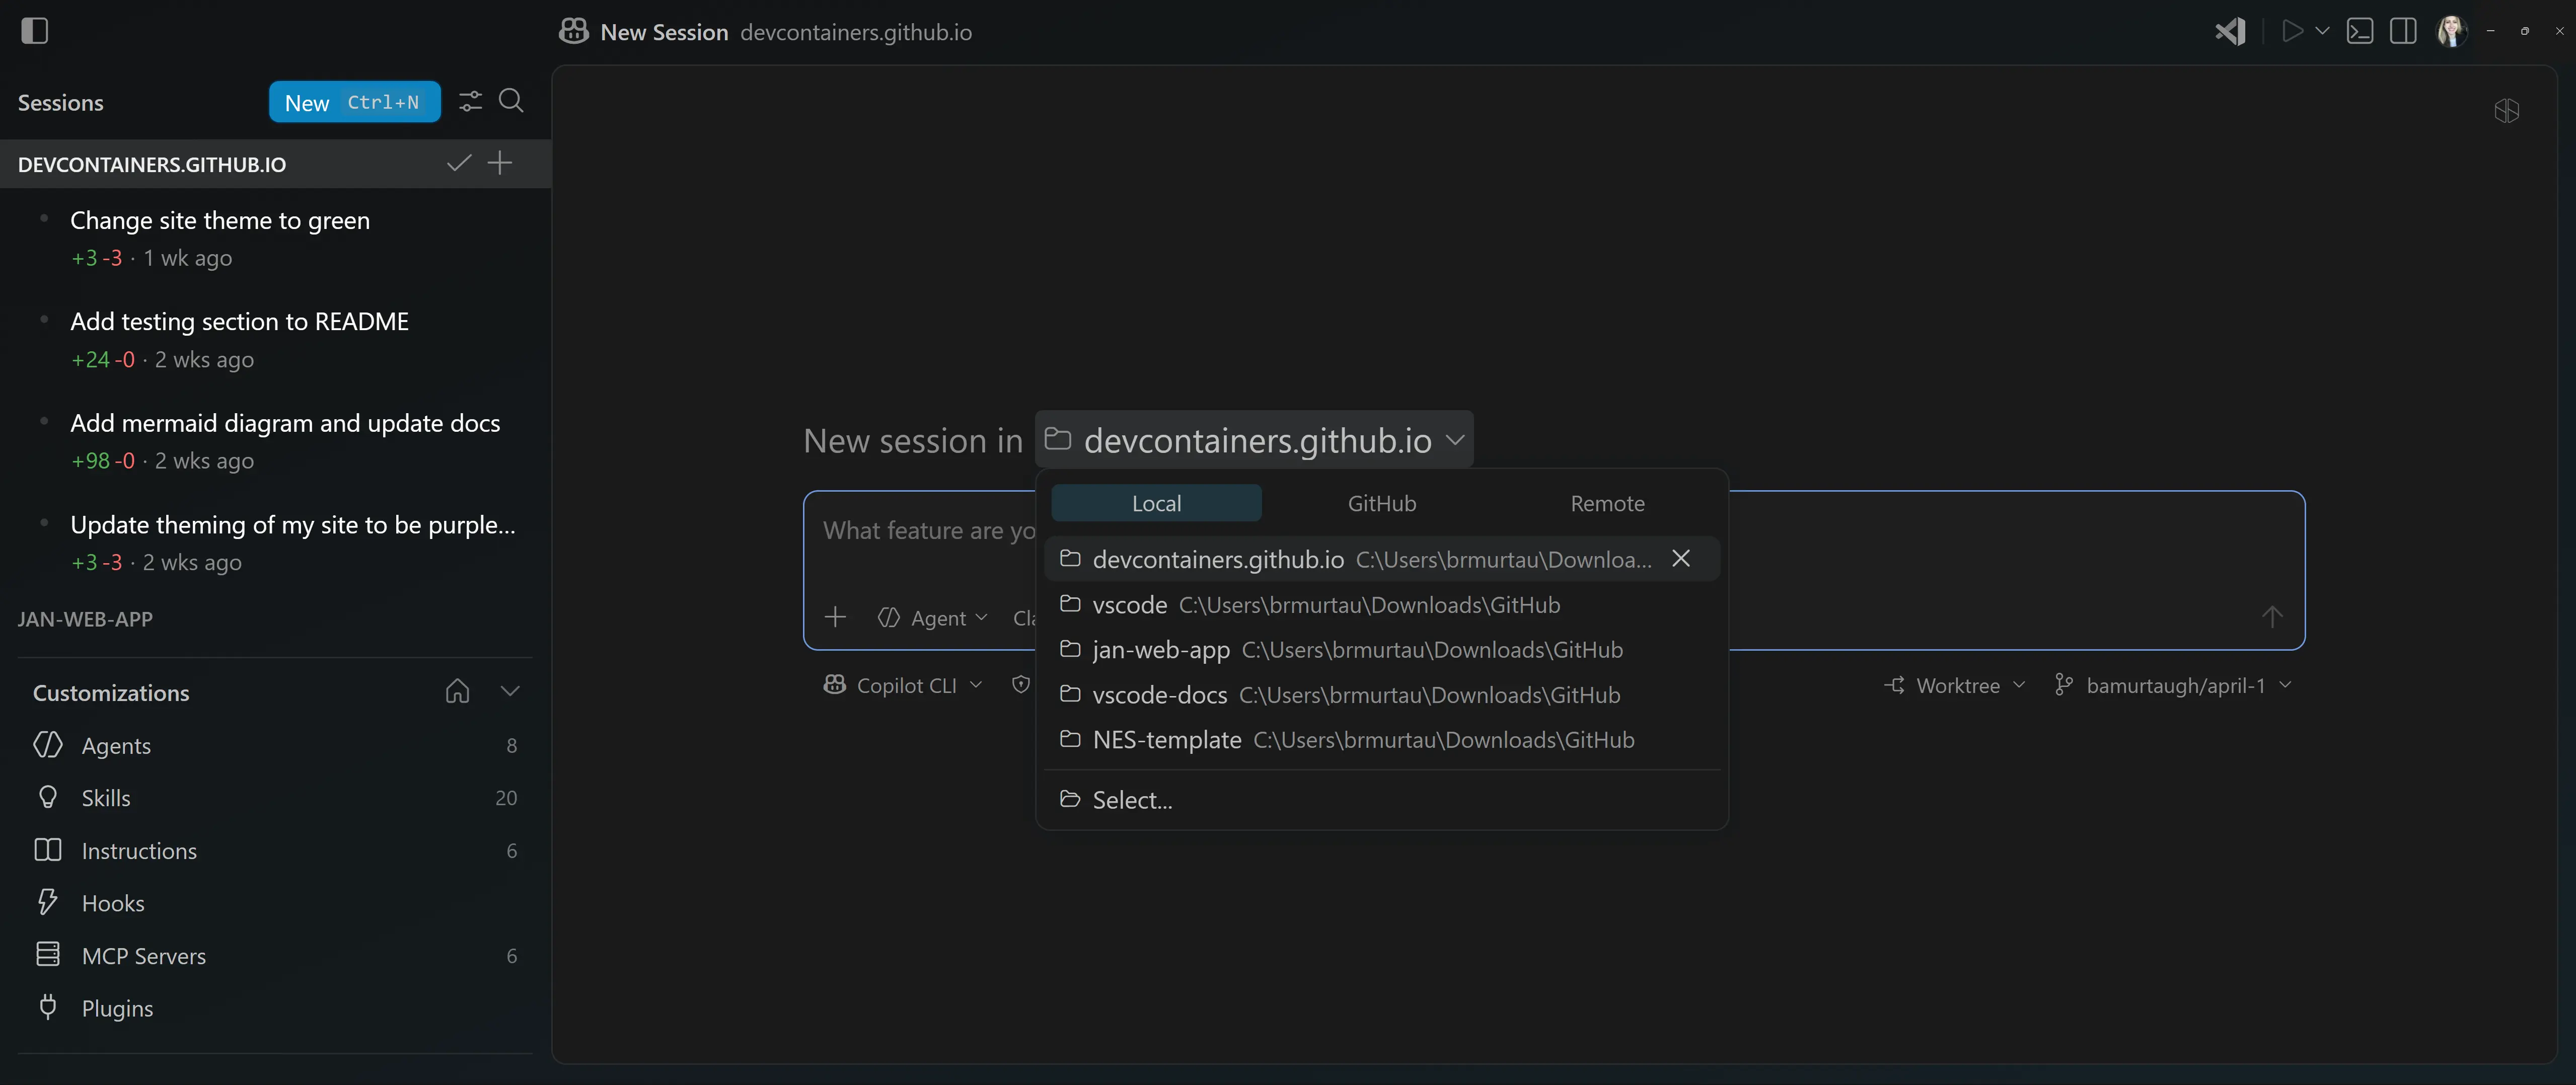
Task: Open Agents customizations
Action: 275,745
